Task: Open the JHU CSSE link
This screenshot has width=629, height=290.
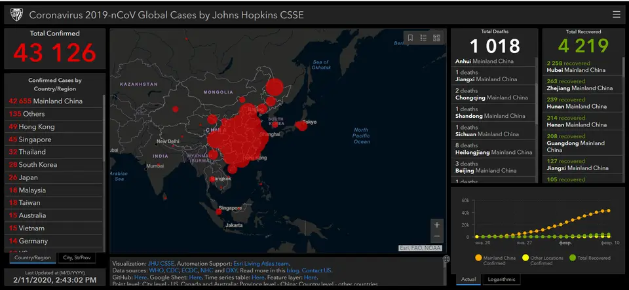Action: 161,264
